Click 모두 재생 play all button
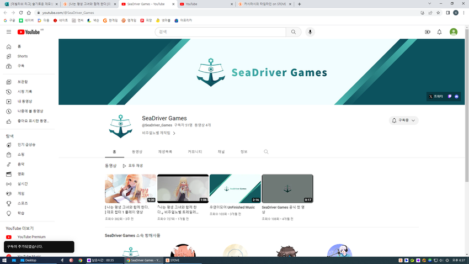Screen dimensions: 469x264 [133, 166]
